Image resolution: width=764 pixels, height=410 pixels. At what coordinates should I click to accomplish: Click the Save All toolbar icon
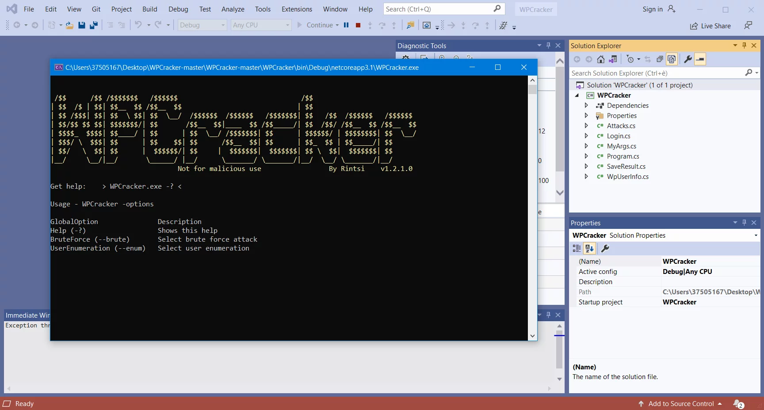[93, 25]
